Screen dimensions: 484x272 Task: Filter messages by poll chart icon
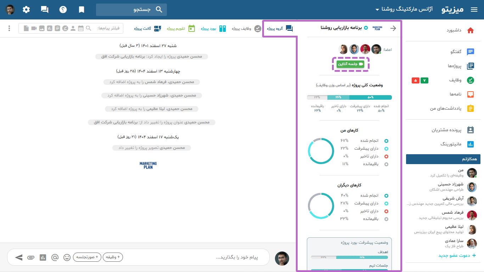(x=50, y=28)
